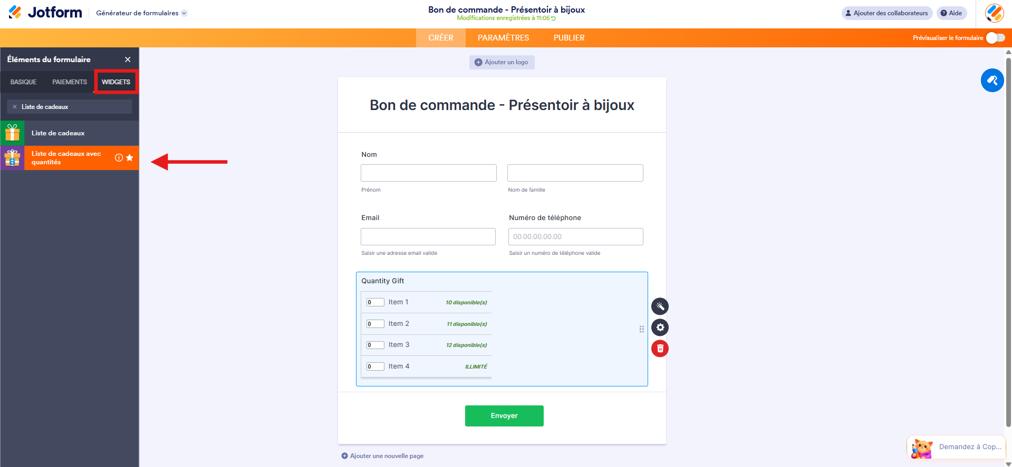Close the Éléments du formulaire panel
Image resolution: width=1012 pixels, height=467 pixels.
coord(128,59)
